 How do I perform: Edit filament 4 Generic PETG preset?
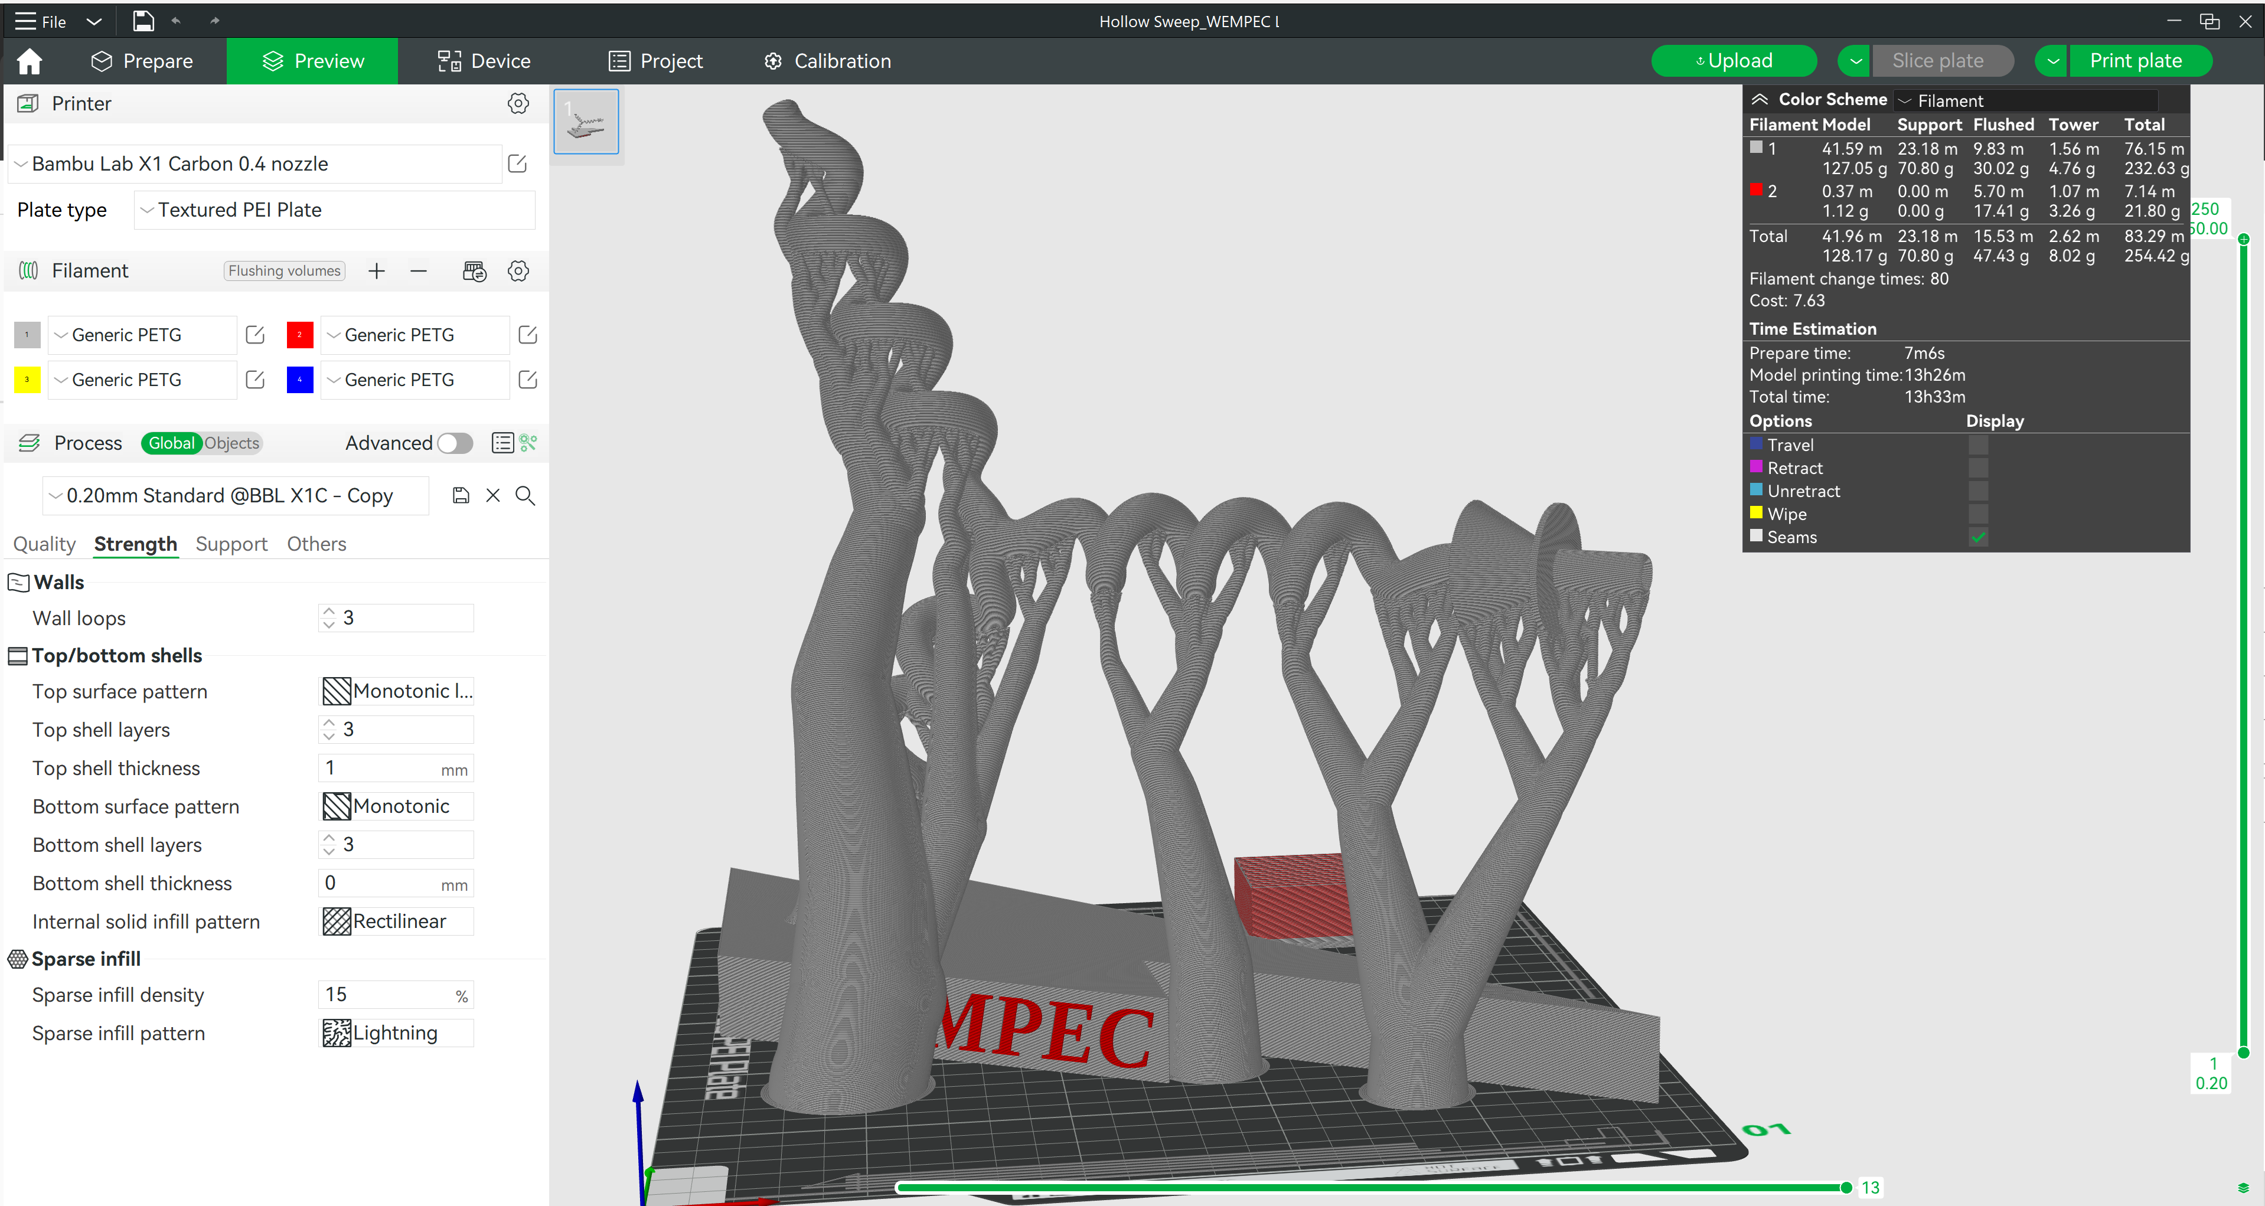(527, 380)
